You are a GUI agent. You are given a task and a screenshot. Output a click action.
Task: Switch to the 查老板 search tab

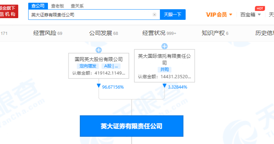[58, 6]
